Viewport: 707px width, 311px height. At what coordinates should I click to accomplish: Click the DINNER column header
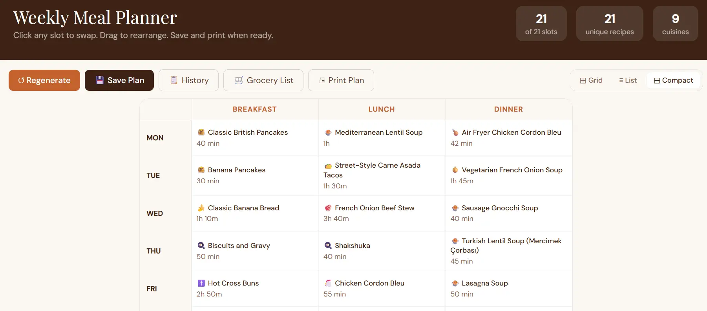(509, 109)
